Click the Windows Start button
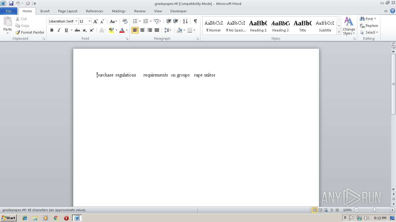Screen dimensions: 396x222 point(8,218)
